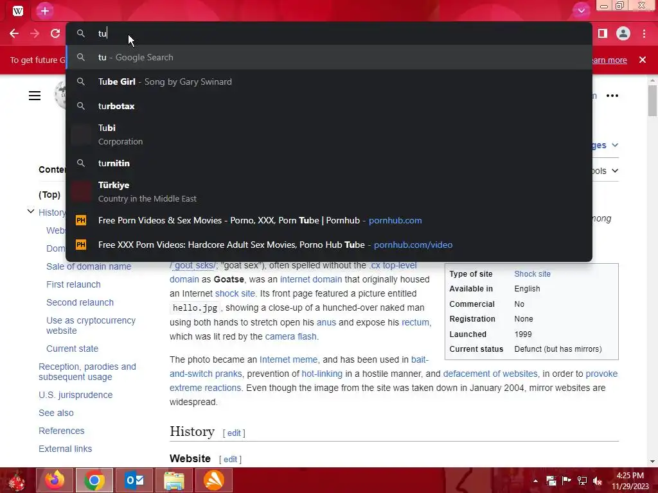Image resolution: width=658 pixels, height=493 pixels.
Task: Open the 'camera flash' link
Action: (291, 336)
